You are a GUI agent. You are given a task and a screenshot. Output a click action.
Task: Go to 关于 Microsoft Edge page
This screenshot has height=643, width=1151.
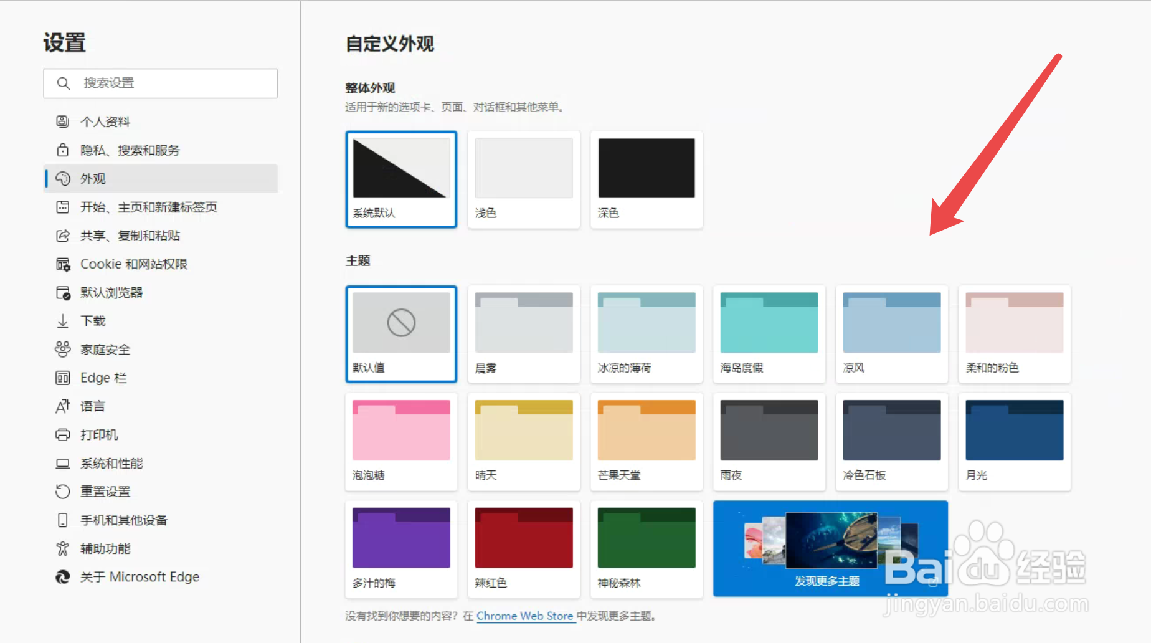tap(138, 576)
